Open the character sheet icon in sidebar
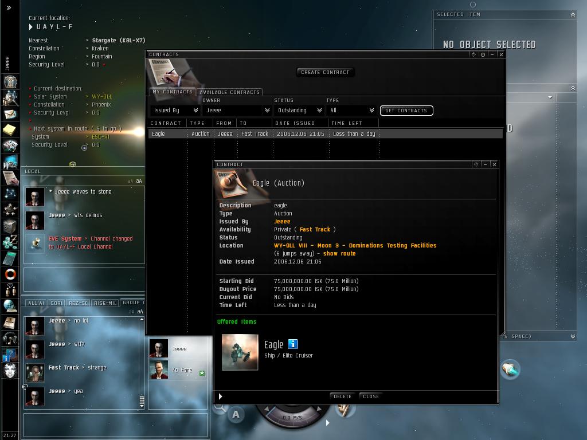Screen dimensions: 587x440 [10, 81]
